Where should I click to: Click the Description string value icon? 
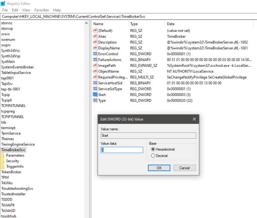tap(95, 42)
